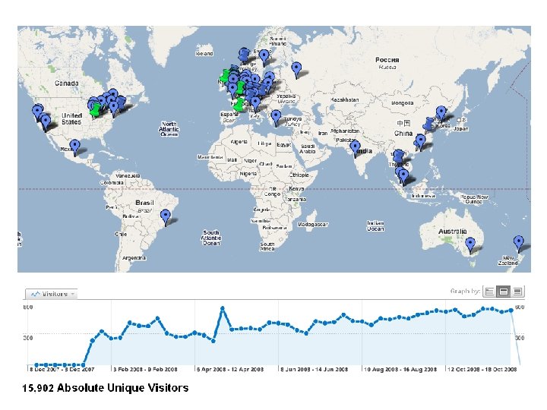Click the 10 Aug 2008 axis label
Viewport: 547px width, 410px height.
click(x=400, y=369)
